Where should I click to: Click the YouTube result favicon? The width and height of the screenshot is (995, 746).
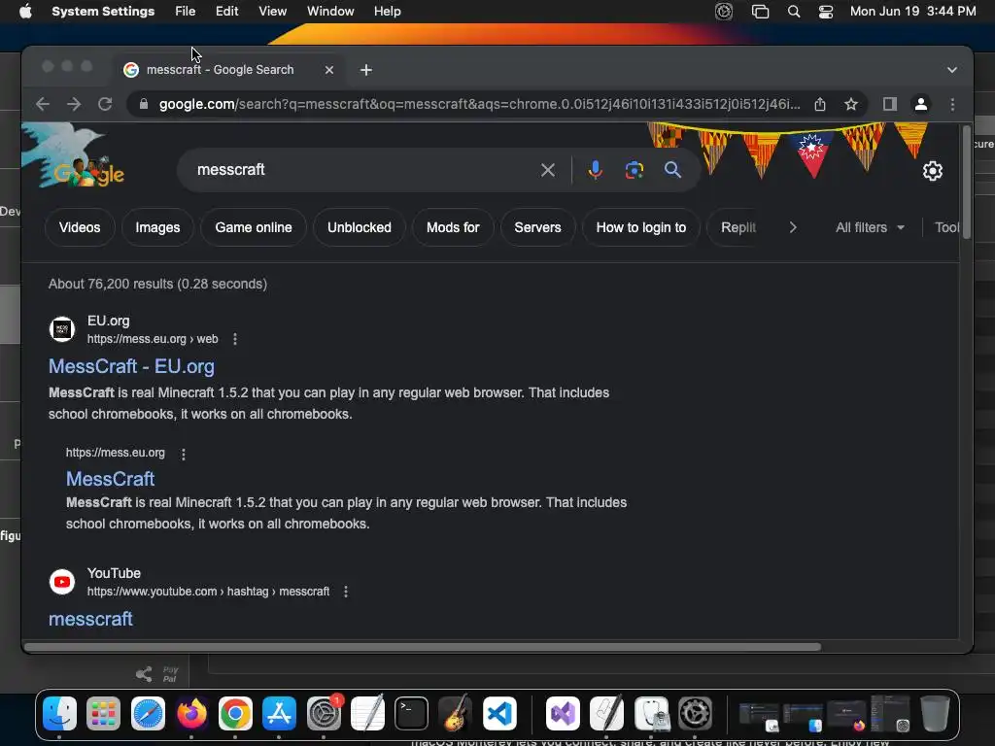tap(62, 582)
